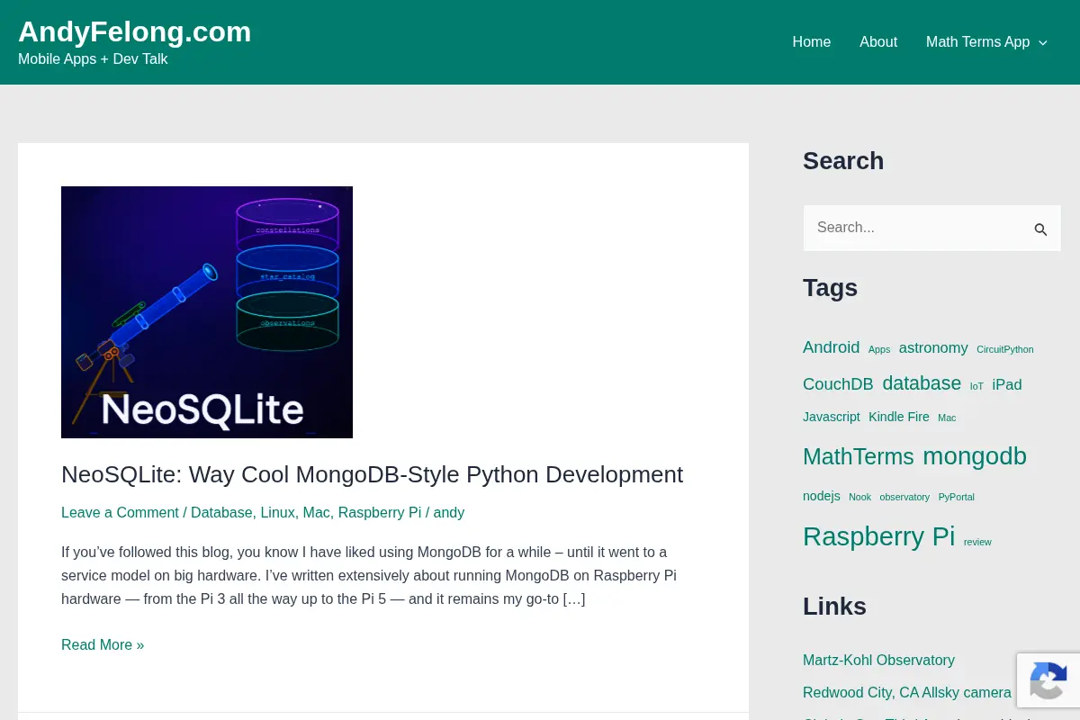Select the nodejs tag
Image resolution: width=1080 pixels, height=720 pixels.
(821, 496)
